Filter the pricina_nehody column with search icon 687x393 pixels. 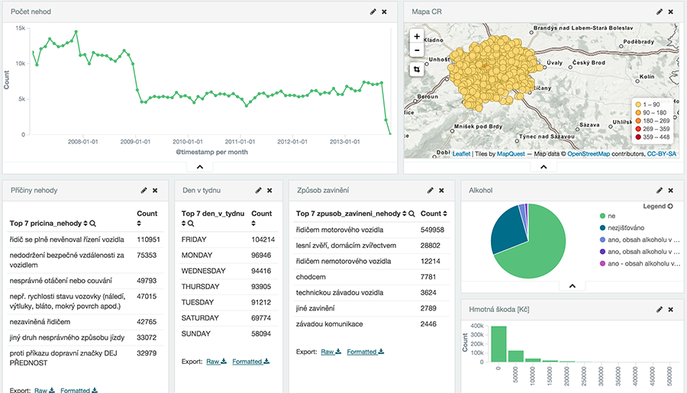tap(93, 224)
